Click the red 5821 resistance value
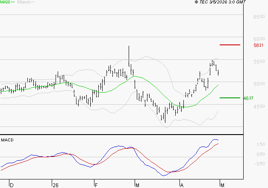 point(259,45)
